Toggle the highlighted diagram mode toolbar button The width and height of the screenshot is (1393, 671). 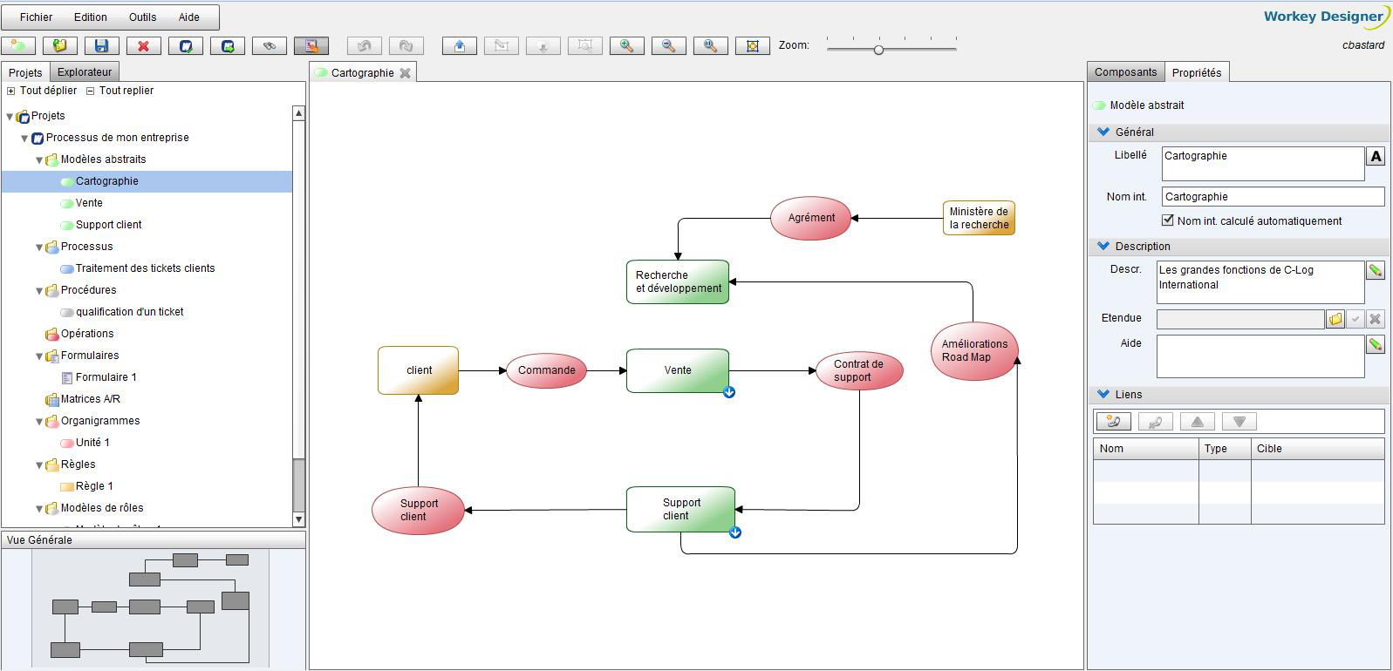click(311, 46)
